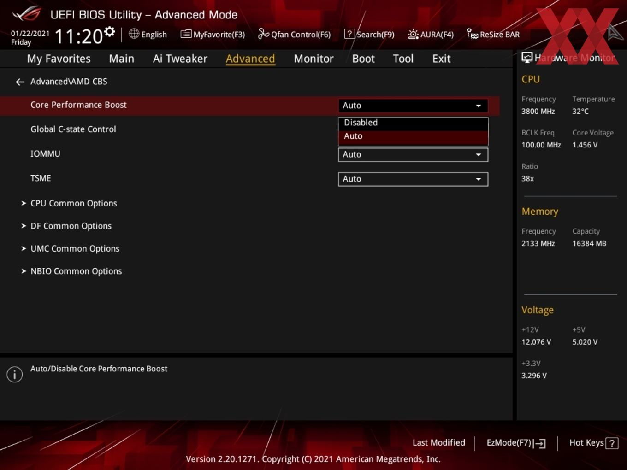Open the Boot tab

(363, 59)
